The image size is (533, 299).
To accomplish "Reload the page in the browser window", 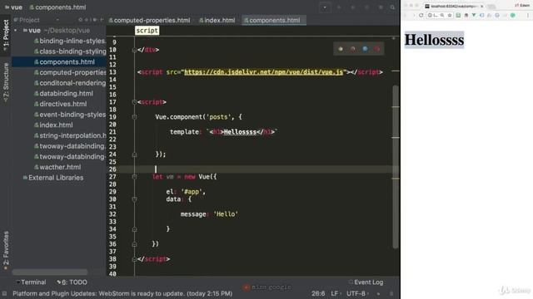I will [421, 15].
